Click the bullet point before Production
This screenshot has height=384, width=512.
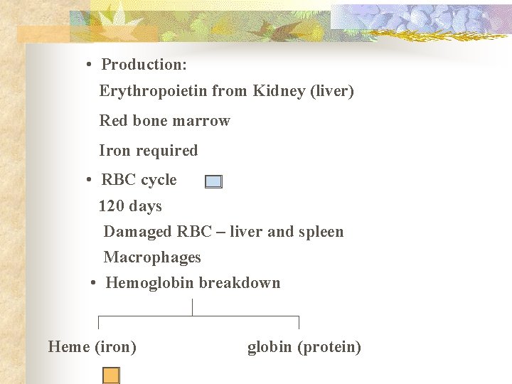pos(88,65)
